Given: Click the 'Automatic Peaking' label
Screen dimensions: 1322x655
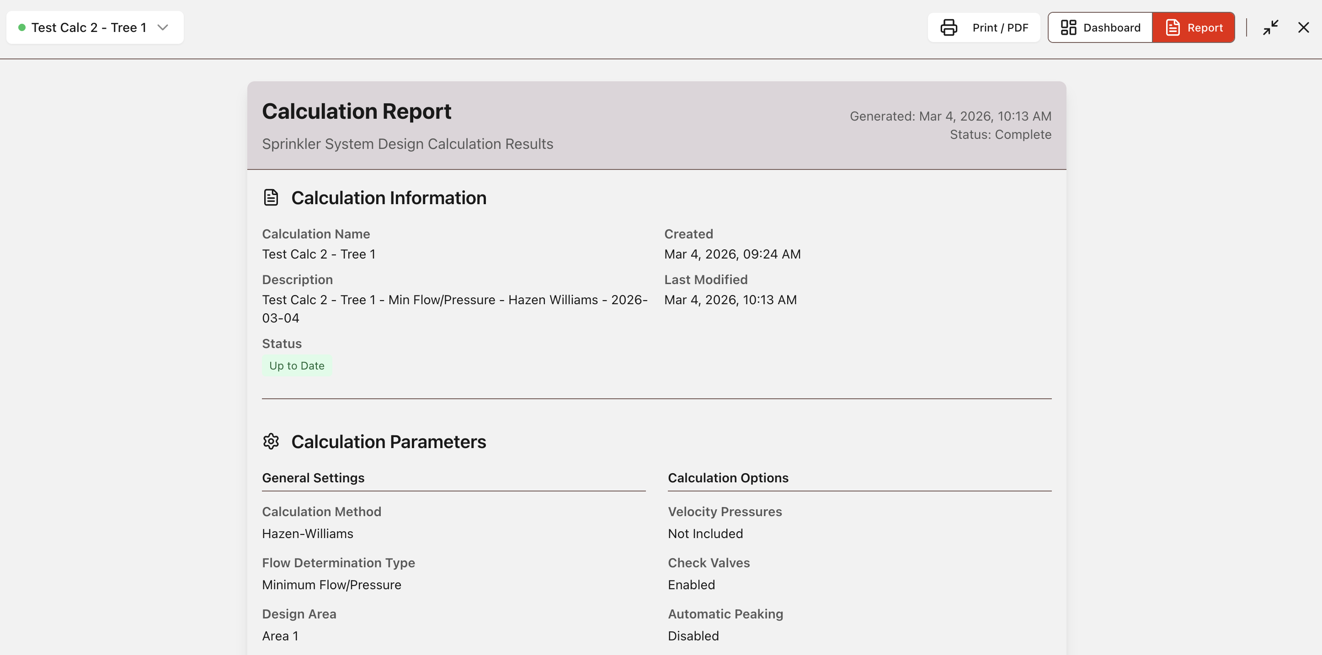Looking at the screenshot, I should click(725, 614).
